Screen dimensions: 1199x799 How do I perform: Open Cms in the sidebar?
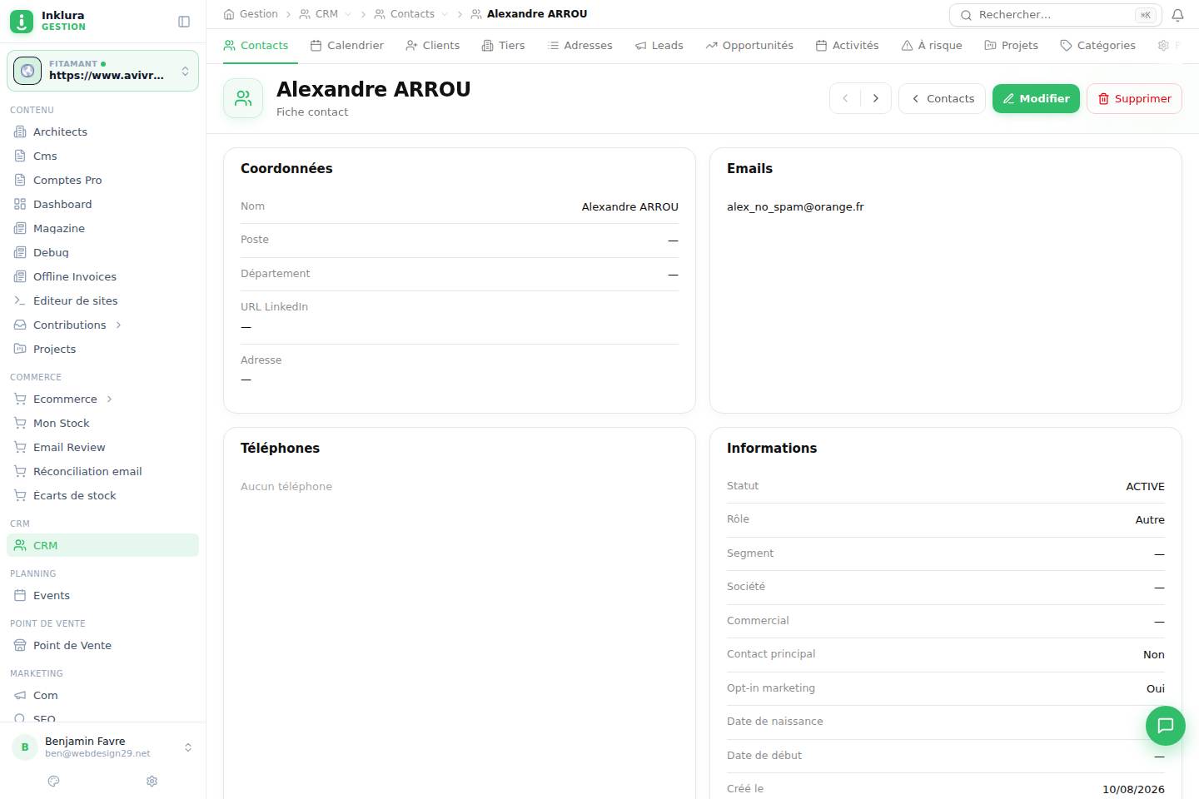tap(103, 156)
